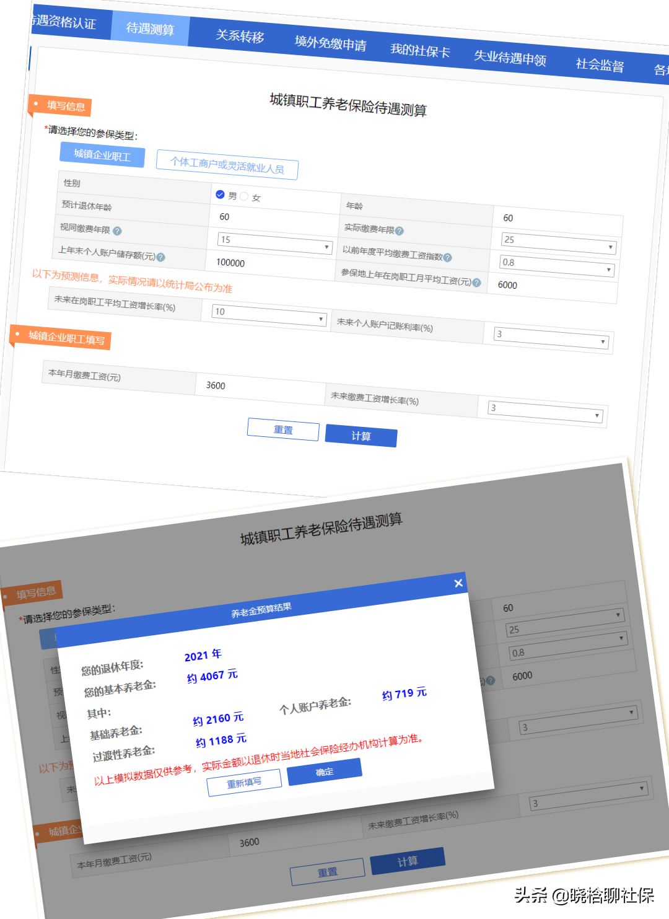Click the help icon next to 以前年度平均缴费工资指数
Screen dimensions: 669x919
pyautogui.click(x=448, y=257)
